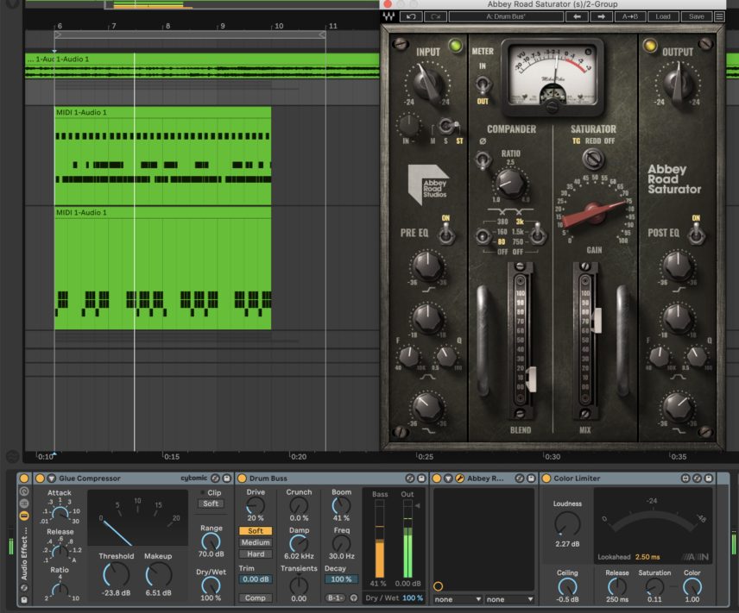Viewport: 739px width, 613px height.
Task: Flip the POST EQ ON switch
Action: (696, 234)
